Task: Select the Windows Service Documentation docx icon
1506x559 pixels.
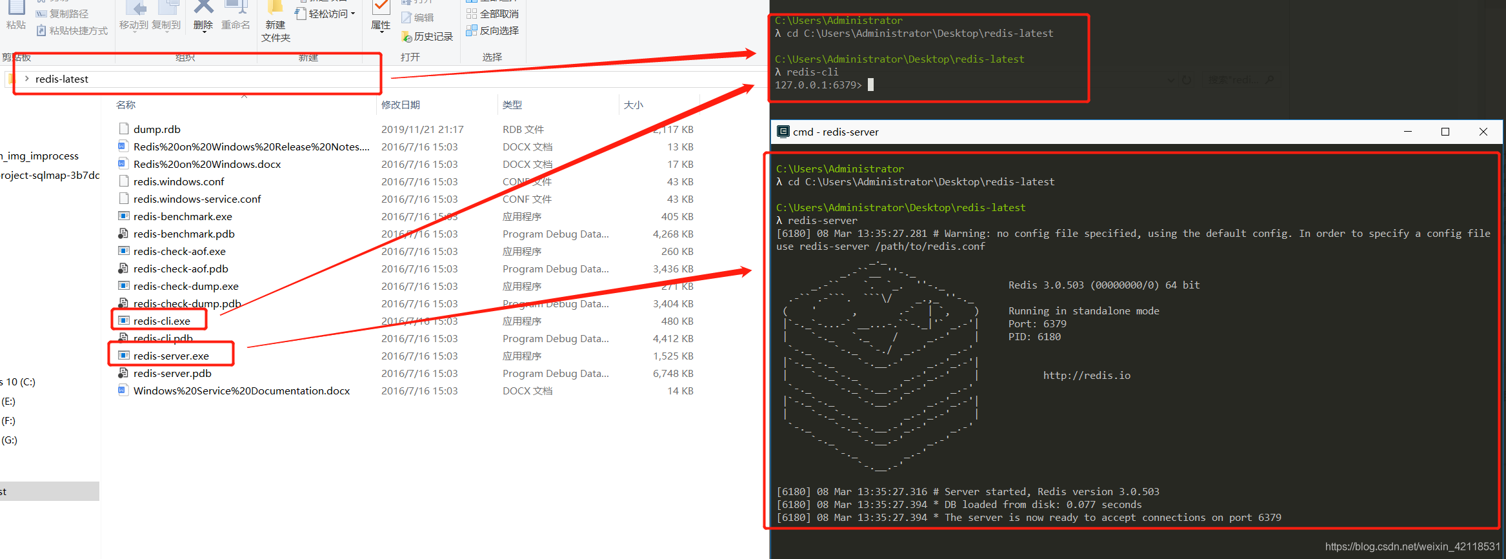Action: (124, 391)
